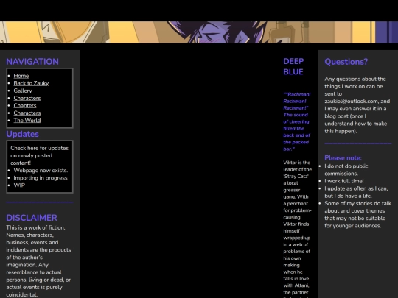Open The World link

(27, 121)
